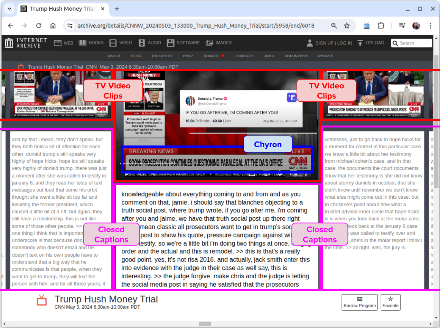Select the left TV clip thumbnail with Kristen Holmes
The width and height of the screenshot is (440, 328).
point(61,94)
